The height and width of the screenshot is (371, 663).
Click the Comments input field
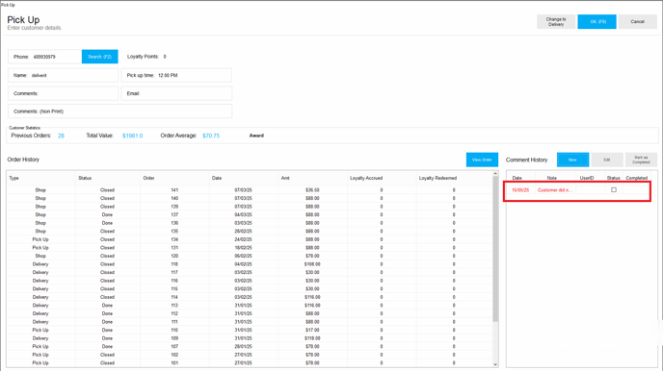tap(63, 93)
